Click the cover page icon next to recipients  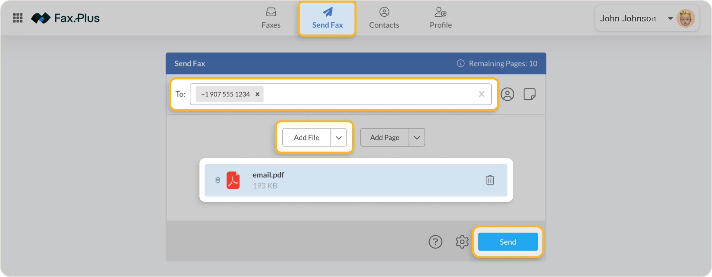point(530,94)
